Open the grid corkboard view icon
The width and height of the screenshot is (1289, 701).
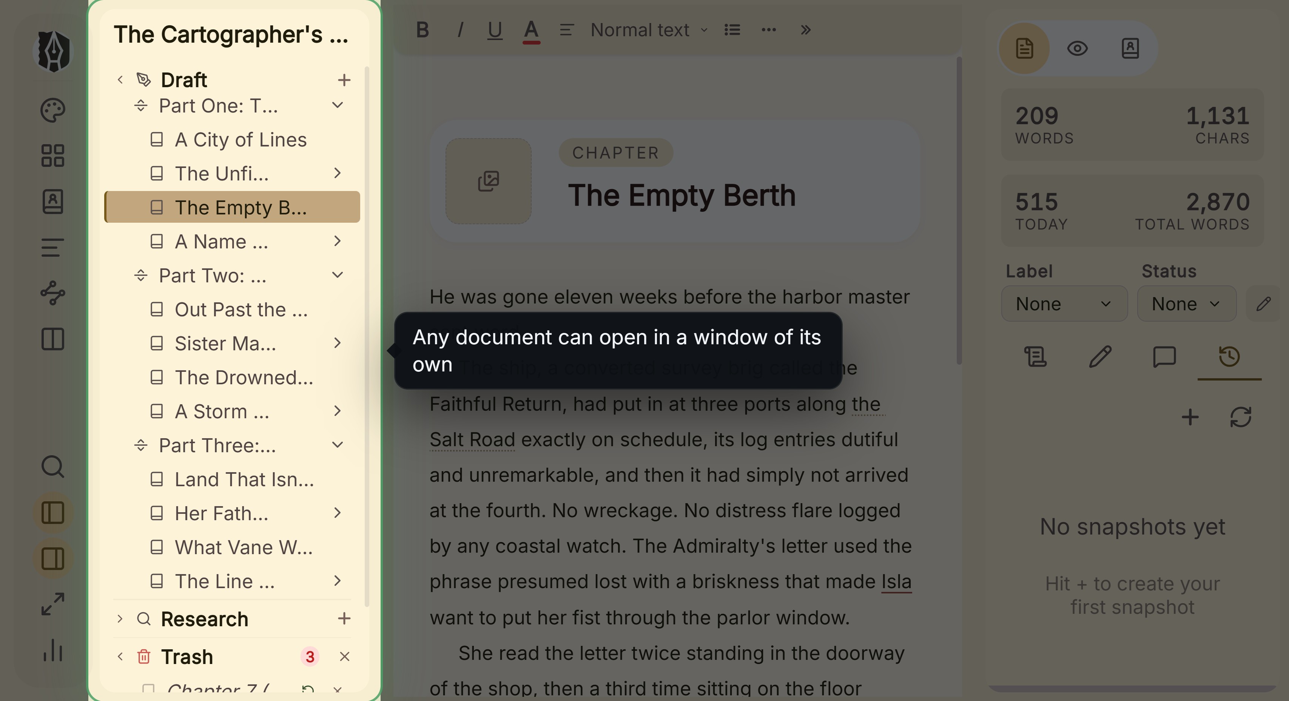pos(52,156)
